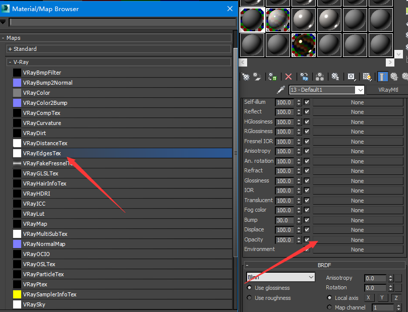Viewport: 408px width, 312px height.
Task: Select the VRayHDRI map entry
Action: (122, 194)
